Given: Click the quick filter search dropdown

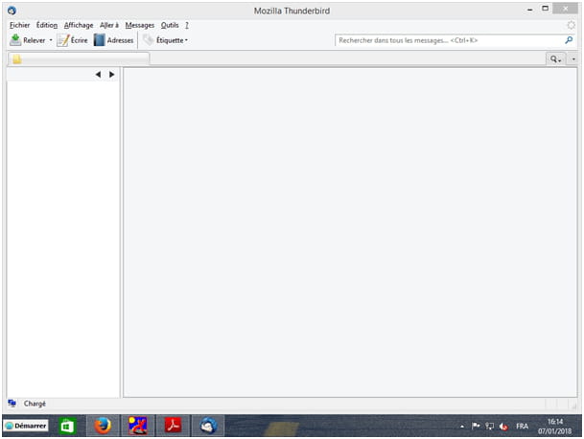Looking at the screenshot, I should 555,59.
